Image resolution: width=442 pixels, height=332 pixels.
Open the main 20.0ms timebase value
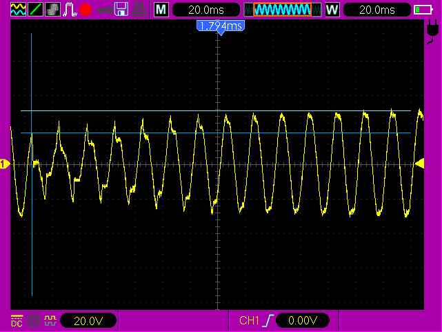205,10
